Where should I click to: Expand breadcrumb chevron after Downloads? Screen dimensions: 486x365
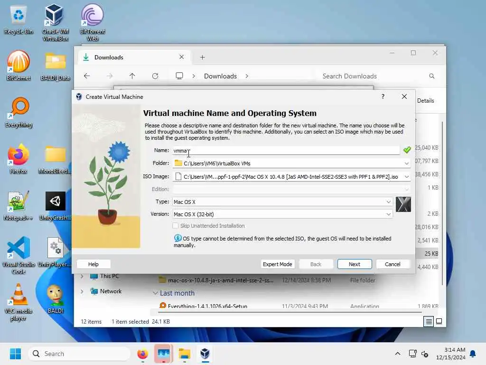(247, 76)
